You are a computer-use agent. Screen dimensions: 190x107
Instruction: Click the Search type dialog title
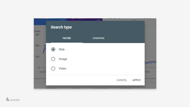(61, 27)
